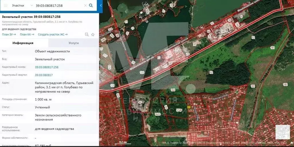Click the Золотая улица label on the map

click(x=220, y=97)
